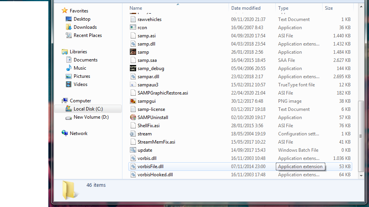
Task: Select the ShellFix.asi file name
Action: [149, 126]
